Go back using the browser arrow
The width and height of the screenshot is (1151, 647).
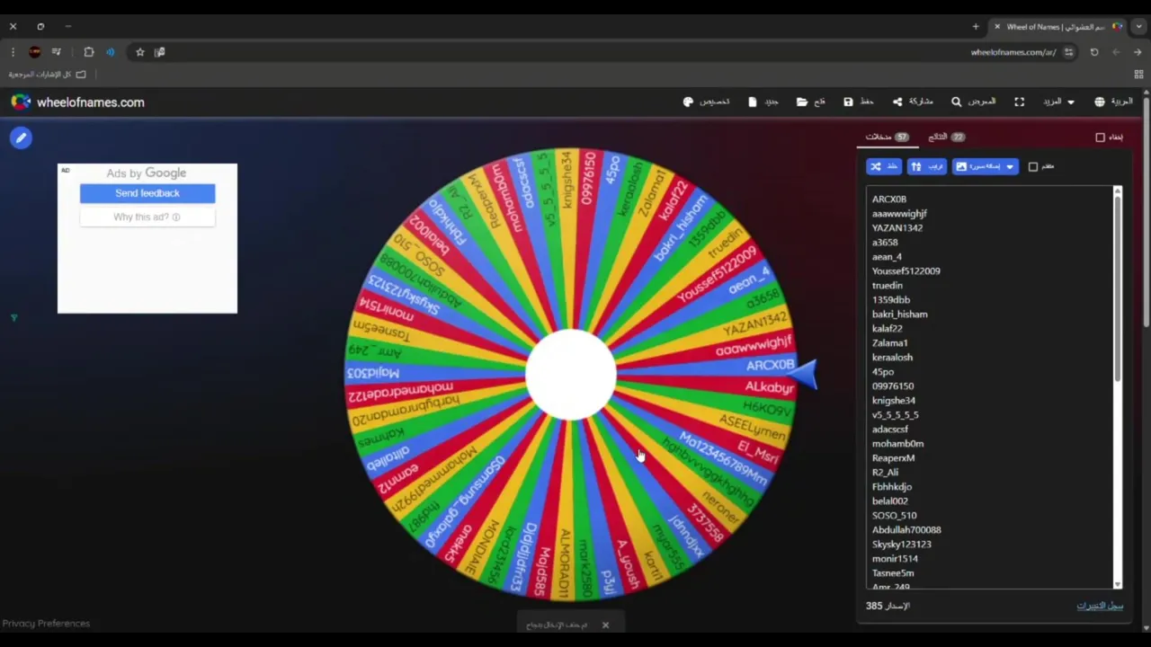coord(1138,52)
